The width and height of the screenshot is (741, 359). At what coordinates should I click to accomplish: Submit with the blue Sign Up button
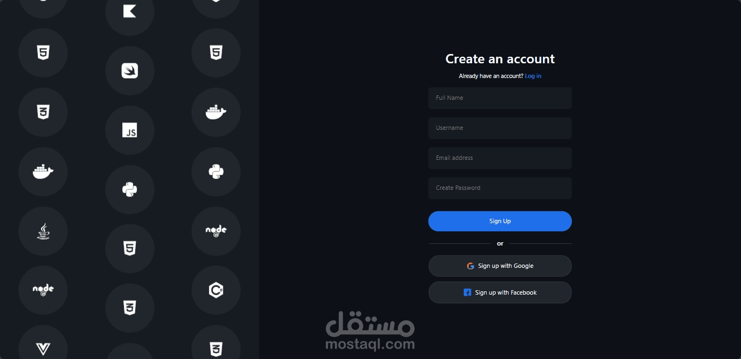tap(500, 222)
